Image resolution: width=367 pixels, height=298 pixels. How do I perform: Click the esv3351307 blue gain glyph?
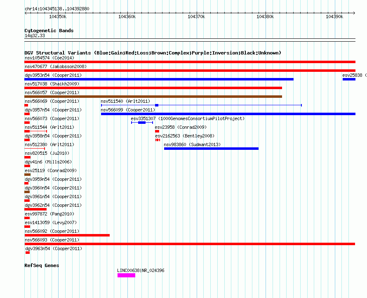click(142, 123)
